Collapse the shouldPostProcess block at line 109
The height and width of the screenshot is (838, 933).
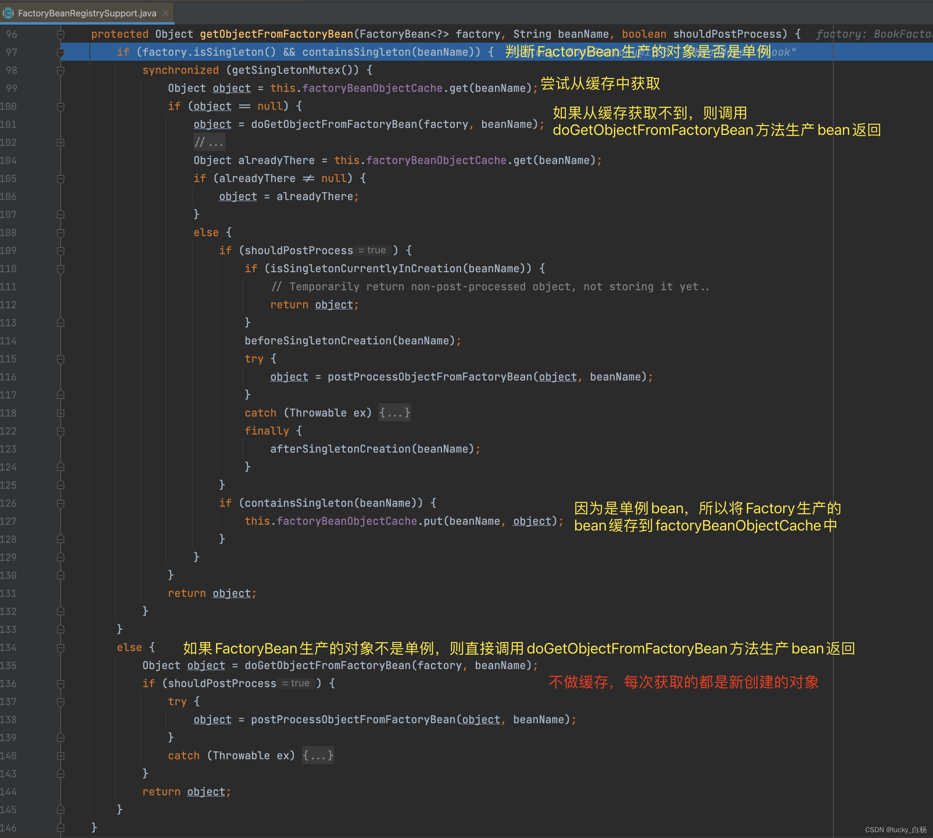60,251
